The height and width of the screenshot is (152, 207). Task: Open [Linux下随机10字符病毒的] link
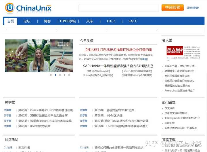[137, 71]
